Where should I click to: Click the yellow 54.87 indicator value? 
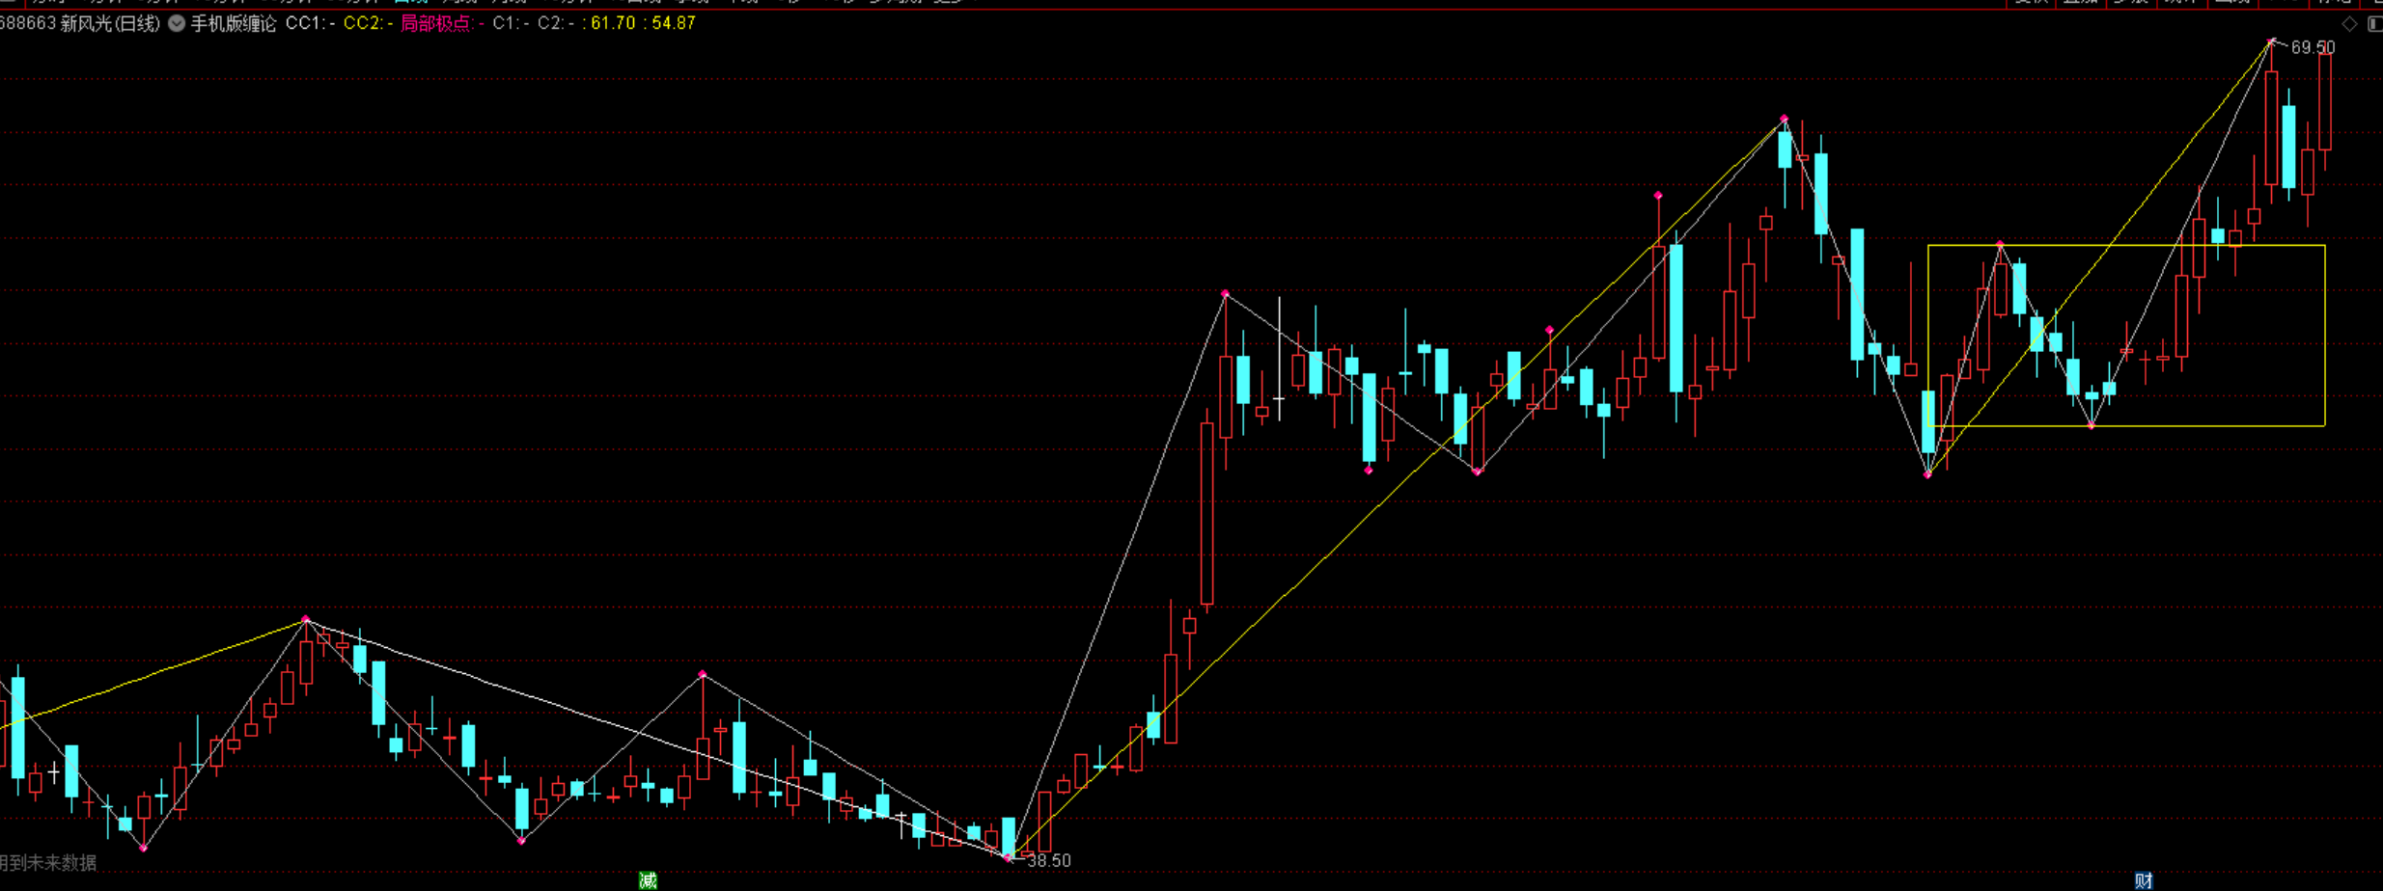674,24
